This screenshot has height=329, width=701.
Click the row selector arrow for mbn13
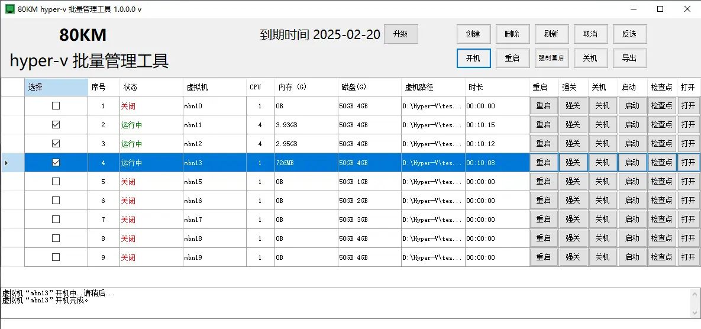click(7, 163)
